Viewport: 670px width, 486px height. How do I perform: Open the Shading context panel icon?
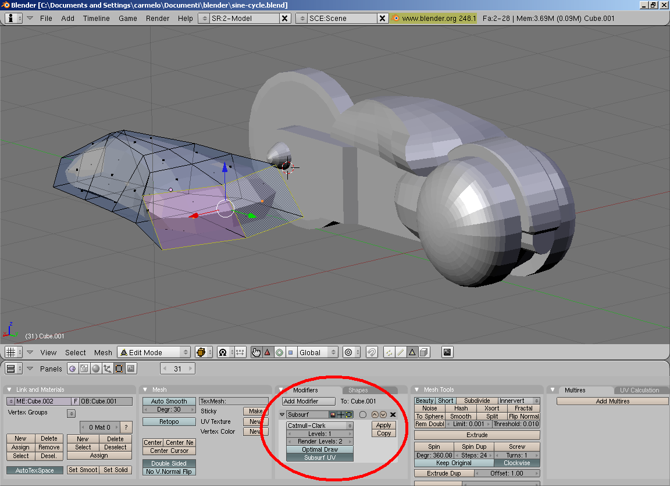(95, 369)
